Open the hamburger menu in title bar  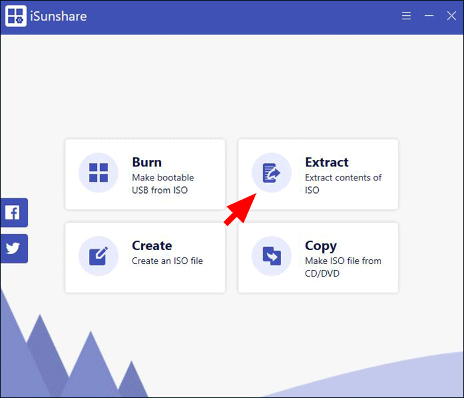(x=406, y=16)
